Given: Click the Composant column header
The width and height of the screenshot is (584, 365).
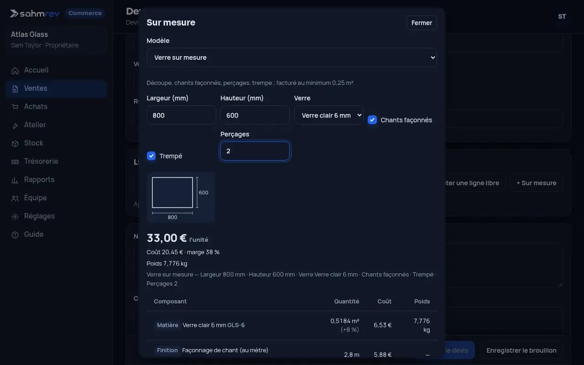Looking at the screenshot, I should pos(170,301).
